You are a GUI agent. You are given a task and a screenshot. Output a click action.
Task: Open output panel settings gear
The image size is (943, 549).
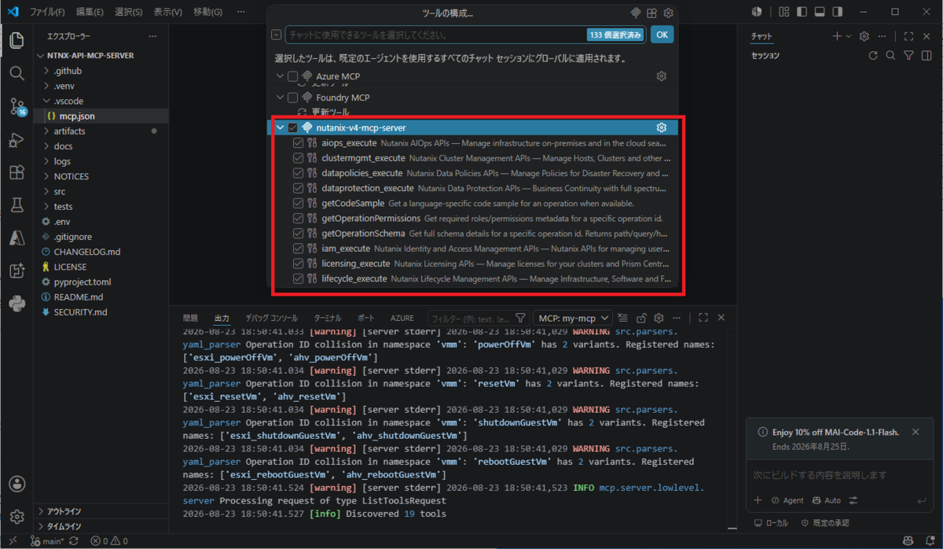tap(659, 318)
